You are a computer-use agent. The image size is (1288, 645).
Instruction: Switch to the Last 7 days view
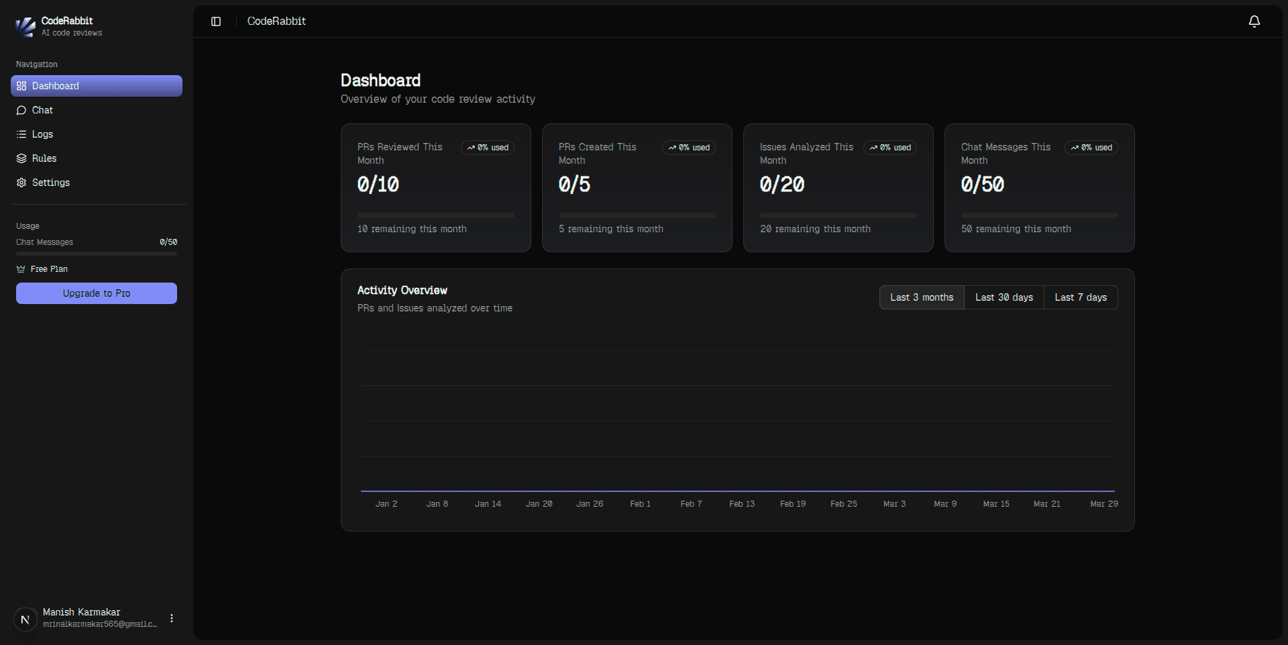tap(1081, 297)
